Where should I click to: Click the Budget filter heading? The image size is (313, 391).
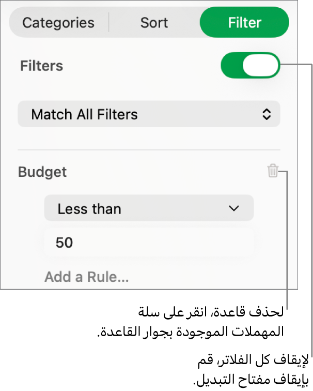point(42,172)
